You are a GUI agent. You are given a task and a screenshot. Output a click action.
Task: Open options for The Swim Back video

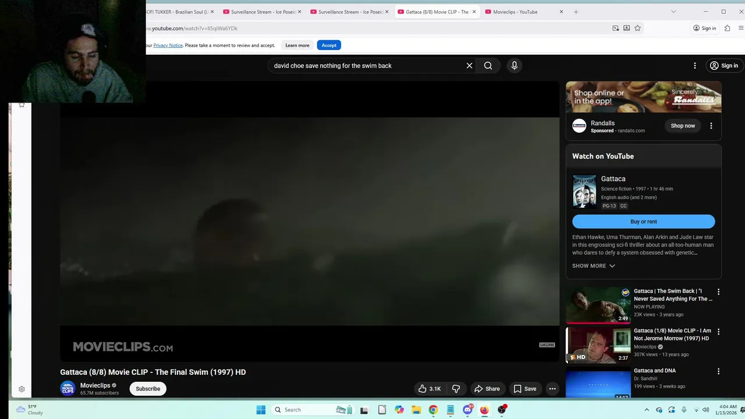pyautogui.click(x=718, y=292)
